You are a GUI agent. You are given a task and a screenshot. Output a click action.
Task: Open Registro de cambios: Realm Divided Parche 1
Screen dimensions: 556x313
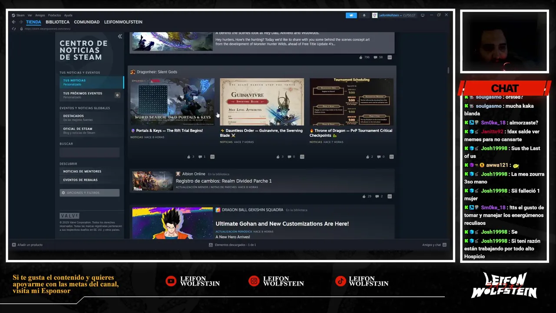tap(224, 181)
